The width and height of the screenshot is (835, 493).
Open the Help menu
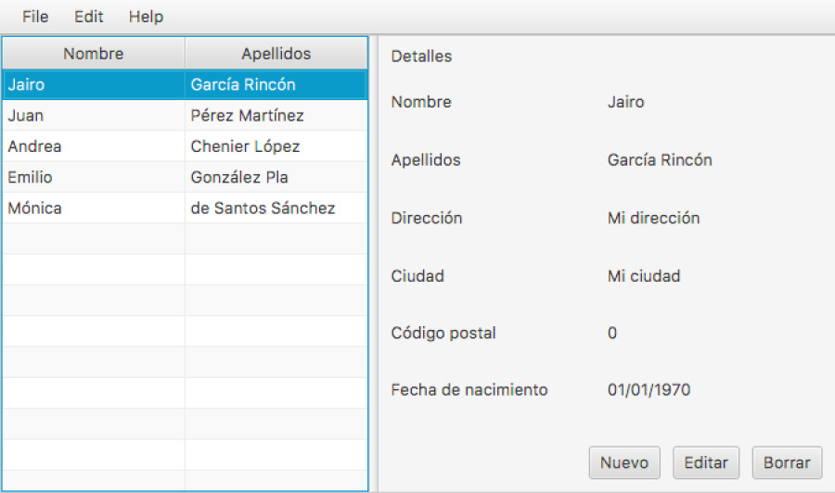(x=146, y=17)
